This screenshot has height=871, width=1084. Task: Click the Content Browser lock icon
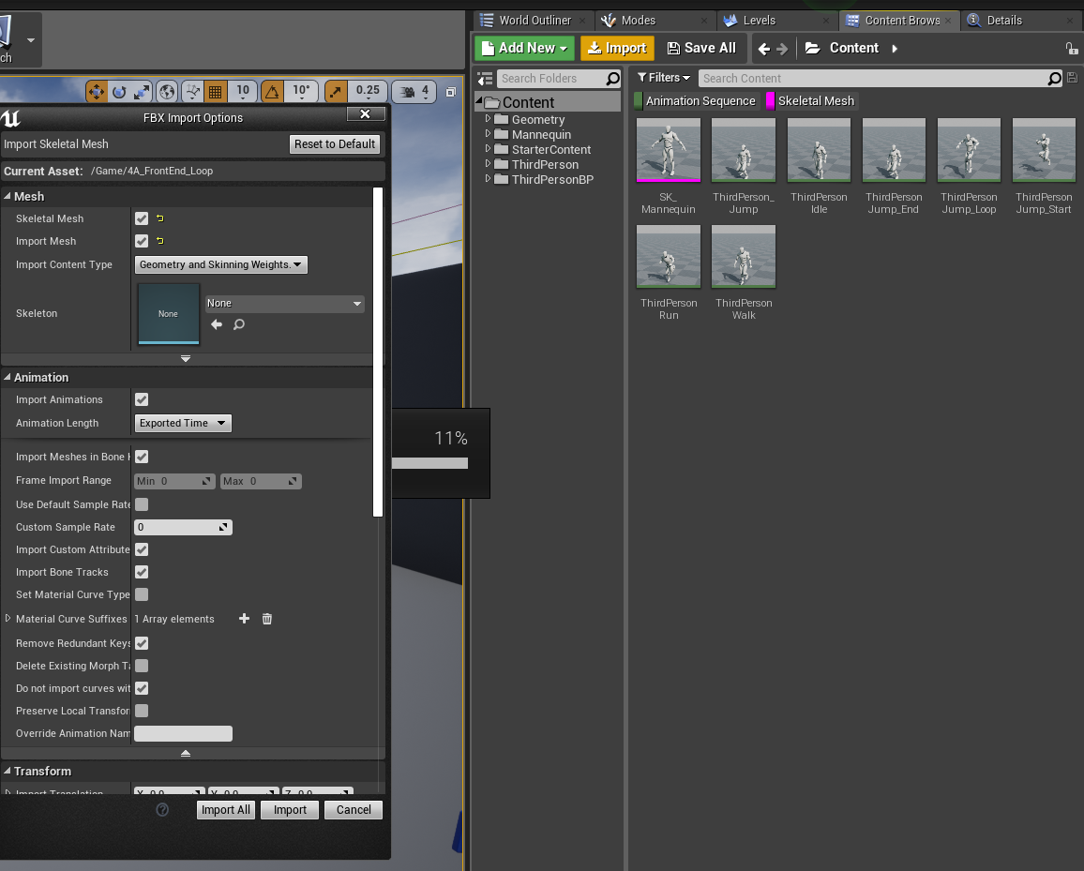pyautogui.click(x=1071, y=49)
